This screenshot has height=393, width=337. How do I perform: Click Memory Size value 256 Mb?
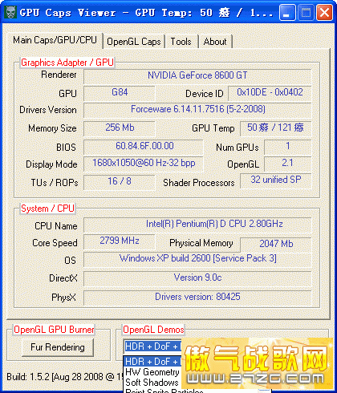pyautogui.click(x=120, y=128)
